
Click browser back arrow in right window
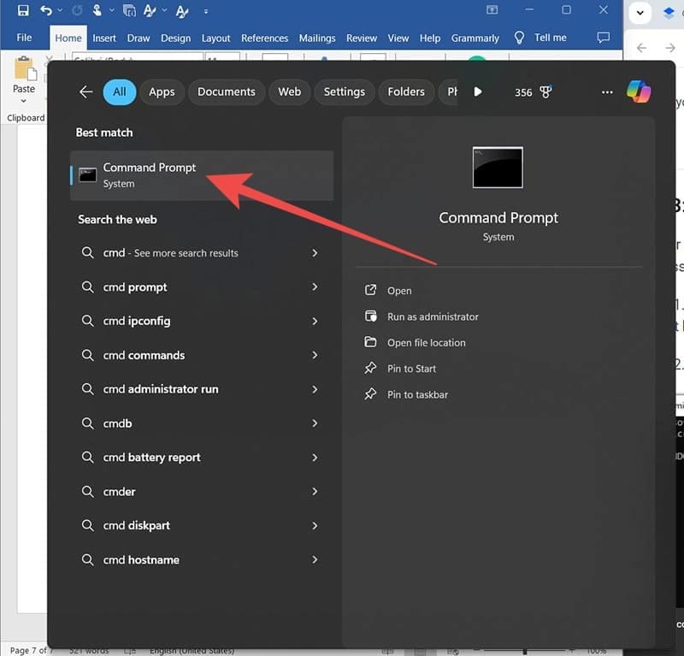[x=642, y=47]
